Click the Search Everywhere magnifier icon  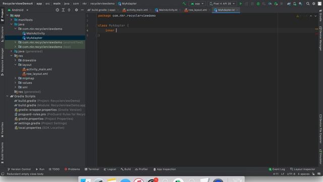pos(308,4)
